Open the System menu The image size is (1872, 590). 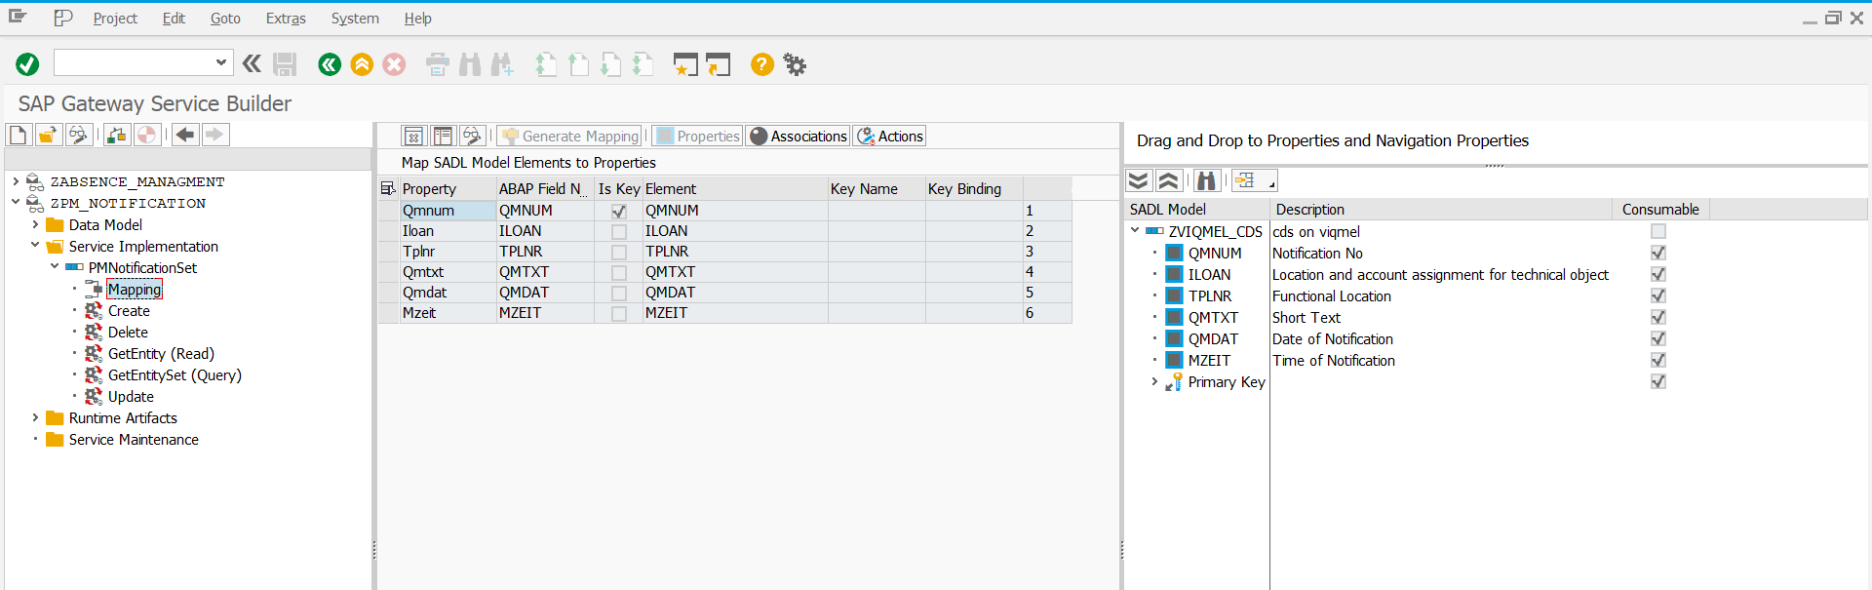[355, 19]
